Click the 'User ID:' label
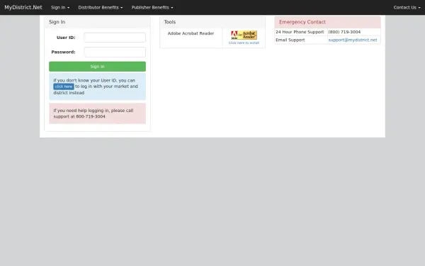Screen dimensions: 425x266 point(66,38)
